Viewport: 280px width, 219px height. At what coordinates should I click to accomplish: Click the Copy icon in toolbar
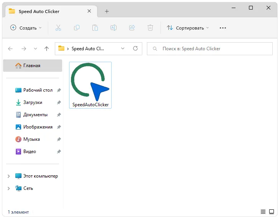tap(77, 28)
